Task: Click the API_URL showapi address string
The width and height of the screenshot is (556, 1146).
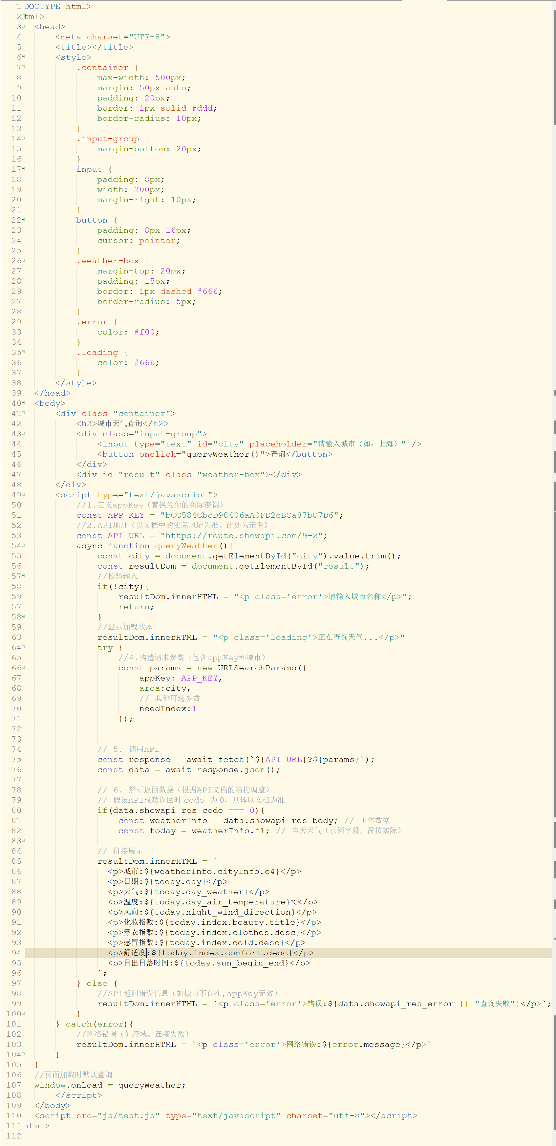Action: (x=242, y=536)
